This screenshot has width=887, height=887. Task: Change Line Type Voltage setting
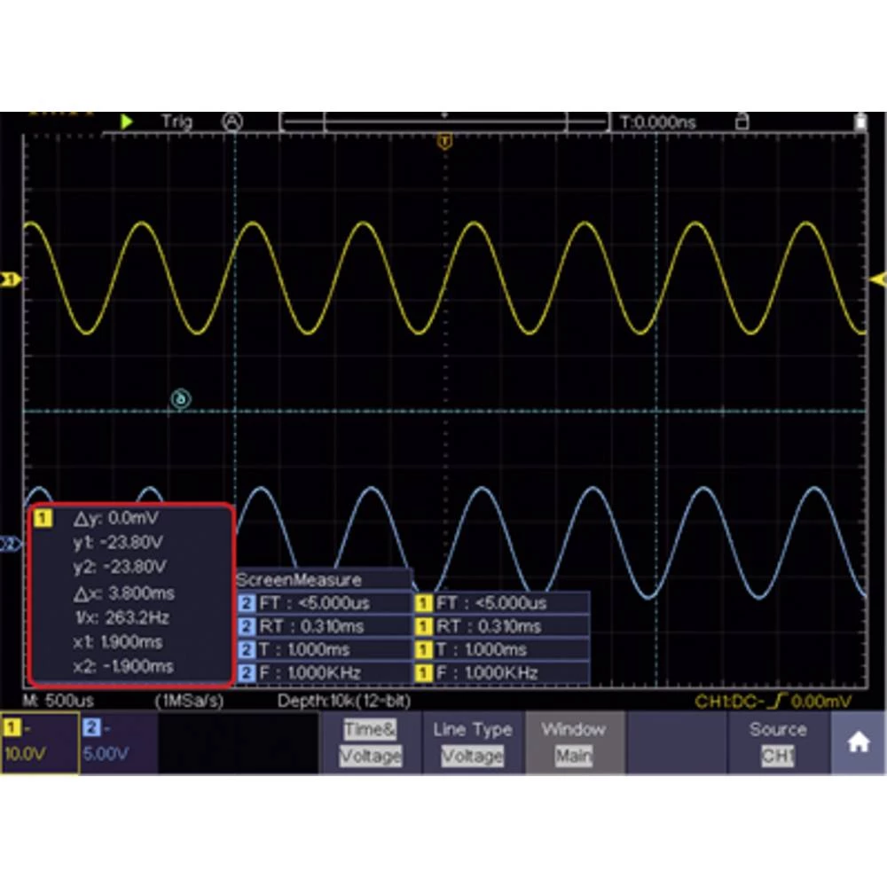[472, 742]
